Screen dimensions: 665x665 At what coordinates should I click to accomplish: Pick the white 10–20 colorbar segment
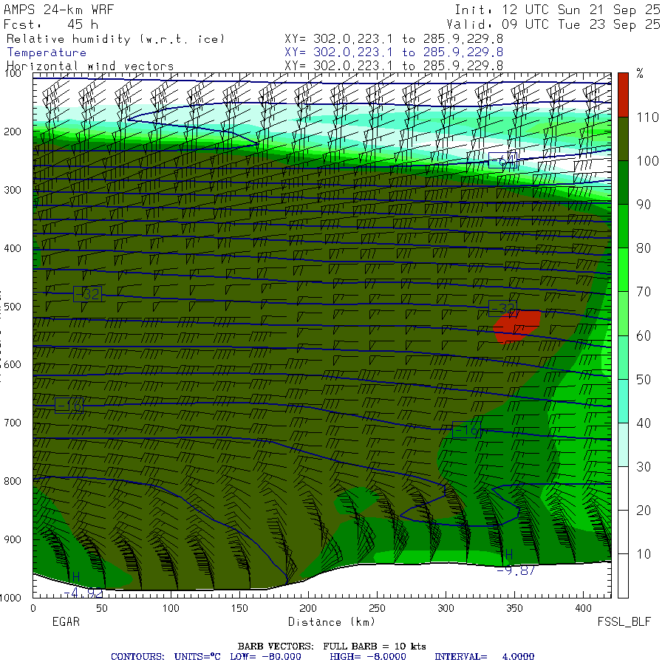(623, 532)
